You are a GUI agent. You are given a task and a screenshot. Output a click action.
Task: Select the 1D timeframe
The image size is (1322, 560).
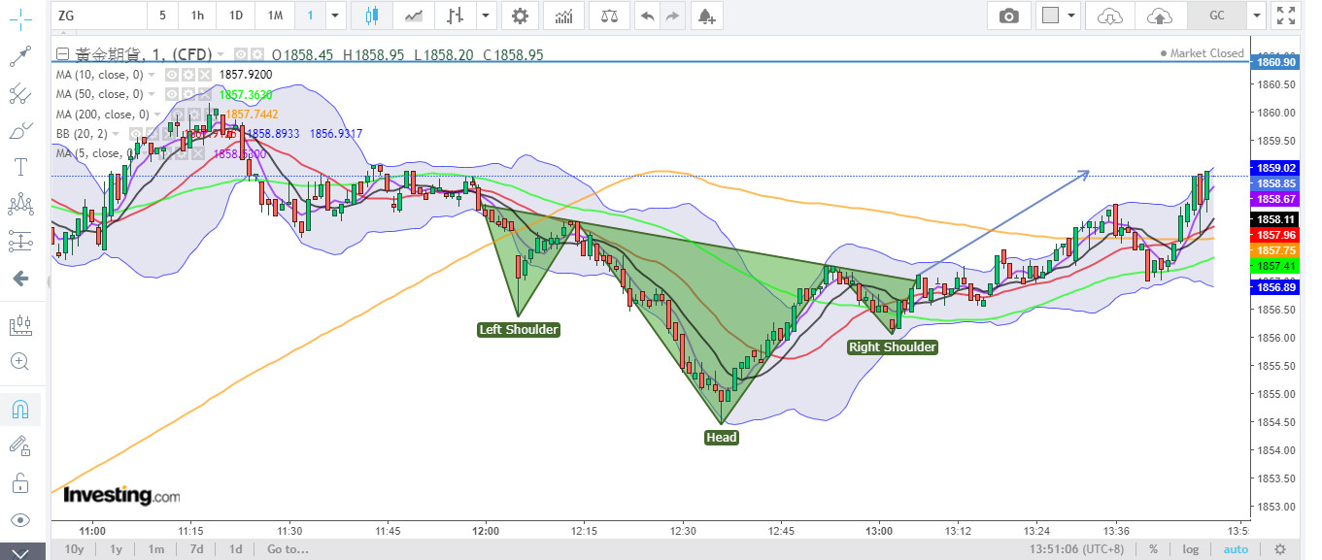pos(236,16)
